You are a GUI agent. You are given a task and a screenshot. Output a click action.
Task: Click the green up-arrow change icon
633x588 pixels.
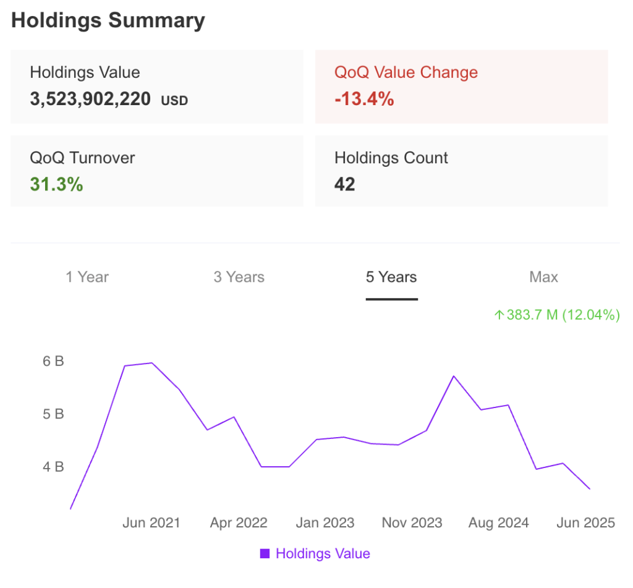pyautogui.click(x=499, y=315)
